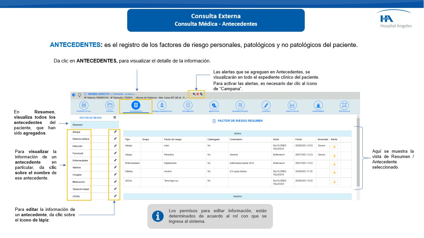Toggle alert bell for mani allergy row
This screenshot has width=424, height=238.
[334, 147]
